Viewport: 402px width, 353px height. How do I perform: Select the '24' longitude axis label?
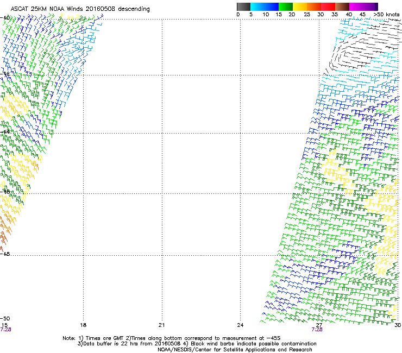(x=240, y=325)
